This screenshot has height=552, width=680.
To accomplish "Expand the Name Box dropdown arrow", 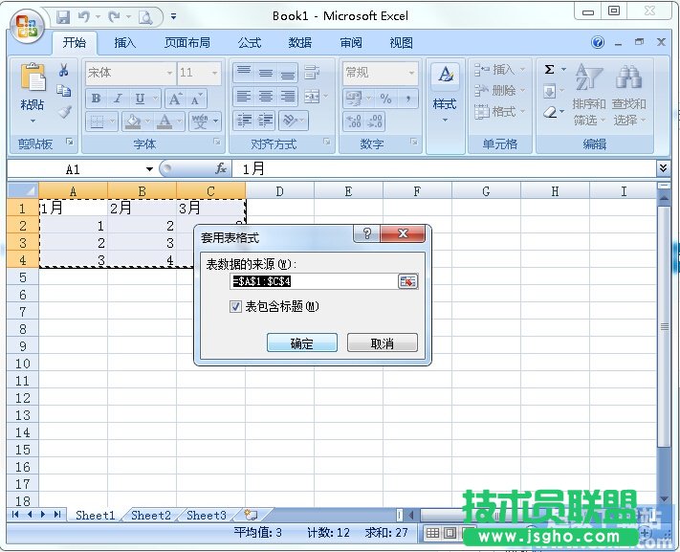I will (149, 169).
